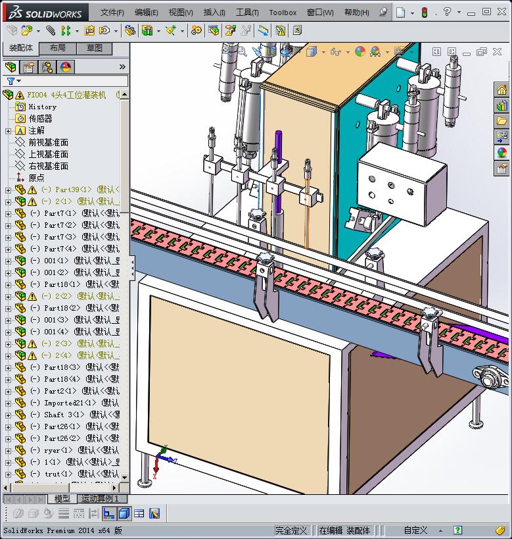This screenshot has width=512, height=539.
Task: Open Appearances tab in task pane
Action: [501, 153]
